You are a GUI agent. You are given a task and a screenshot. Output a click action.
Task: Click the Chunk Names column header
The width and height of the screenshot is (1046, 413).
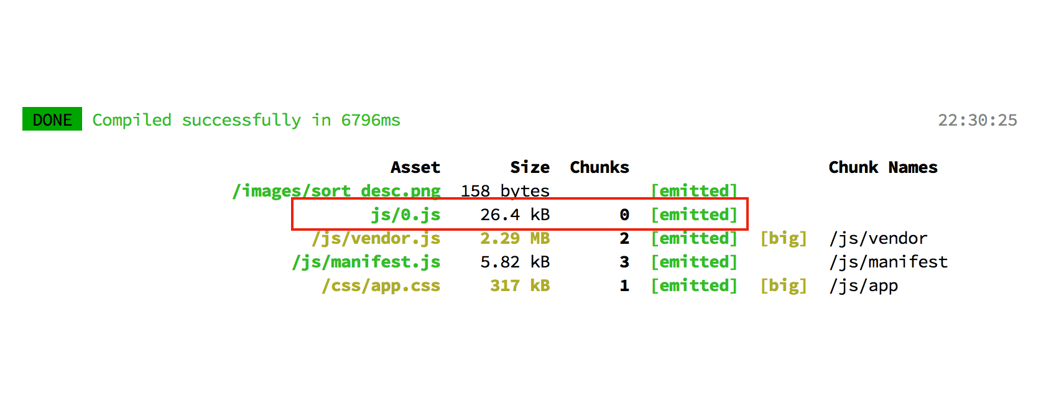click(x=883, y=167)
